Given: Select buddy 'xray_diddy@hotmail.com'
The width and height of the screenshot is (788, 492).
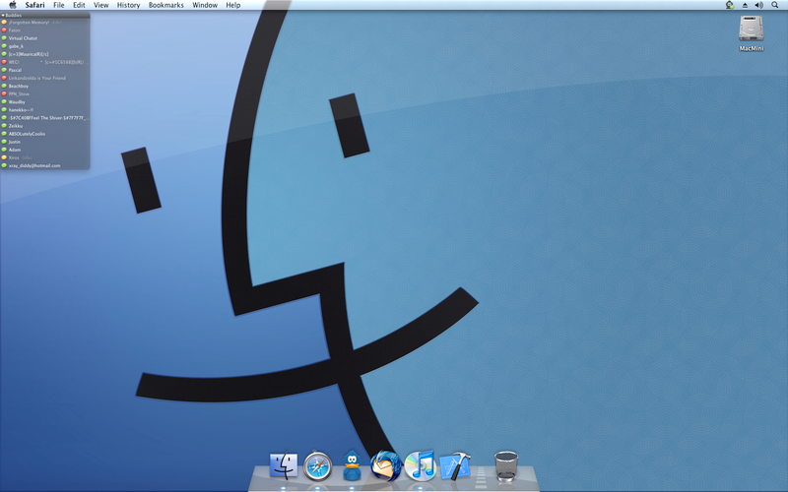Looking at the screenshot, I should pos(45,165).
